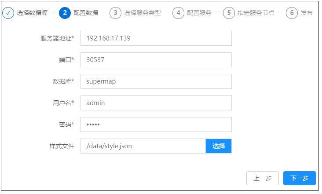Click the 用户名 field containing admin
The image size is (322, 194).
coord(156,103)
